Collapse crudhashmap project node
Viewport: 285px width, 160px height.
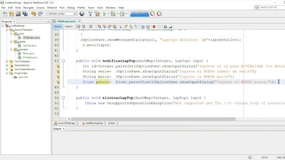click(x=3, y=26)
